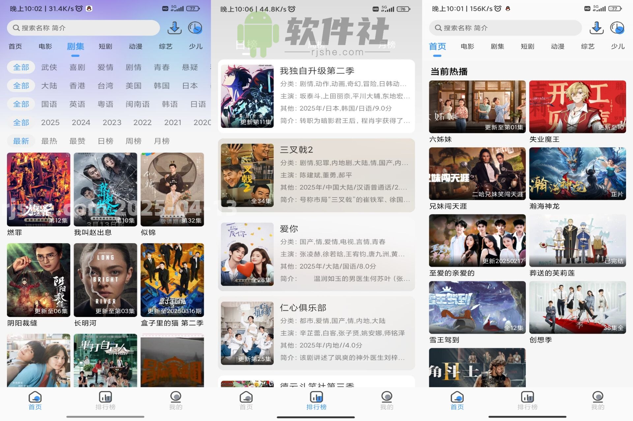Open viewing history via clock icon
The height and width of the screenshot is (421, 633).
196,28
